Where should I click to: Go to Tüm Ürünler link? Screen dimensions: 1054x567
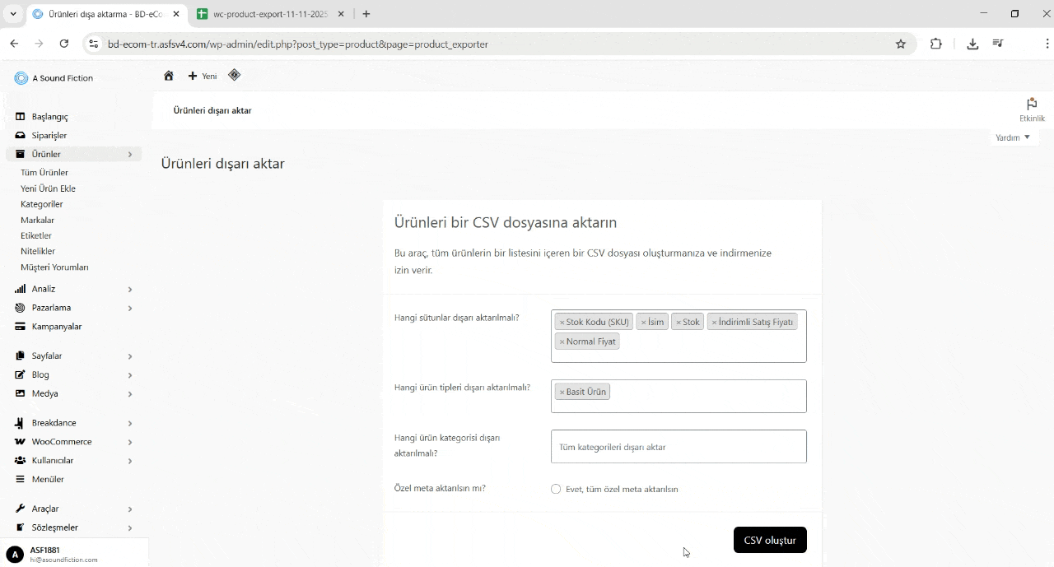click(x=44, y=173)
